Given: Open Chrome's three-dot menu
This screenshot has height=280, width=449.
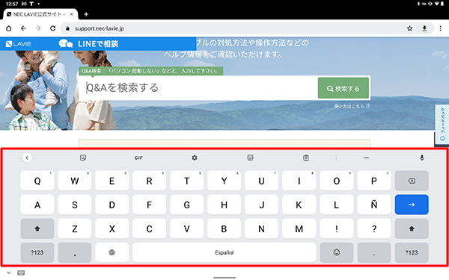Looking at the screenshot, I should pyautogui.click(x=441, y=28).
